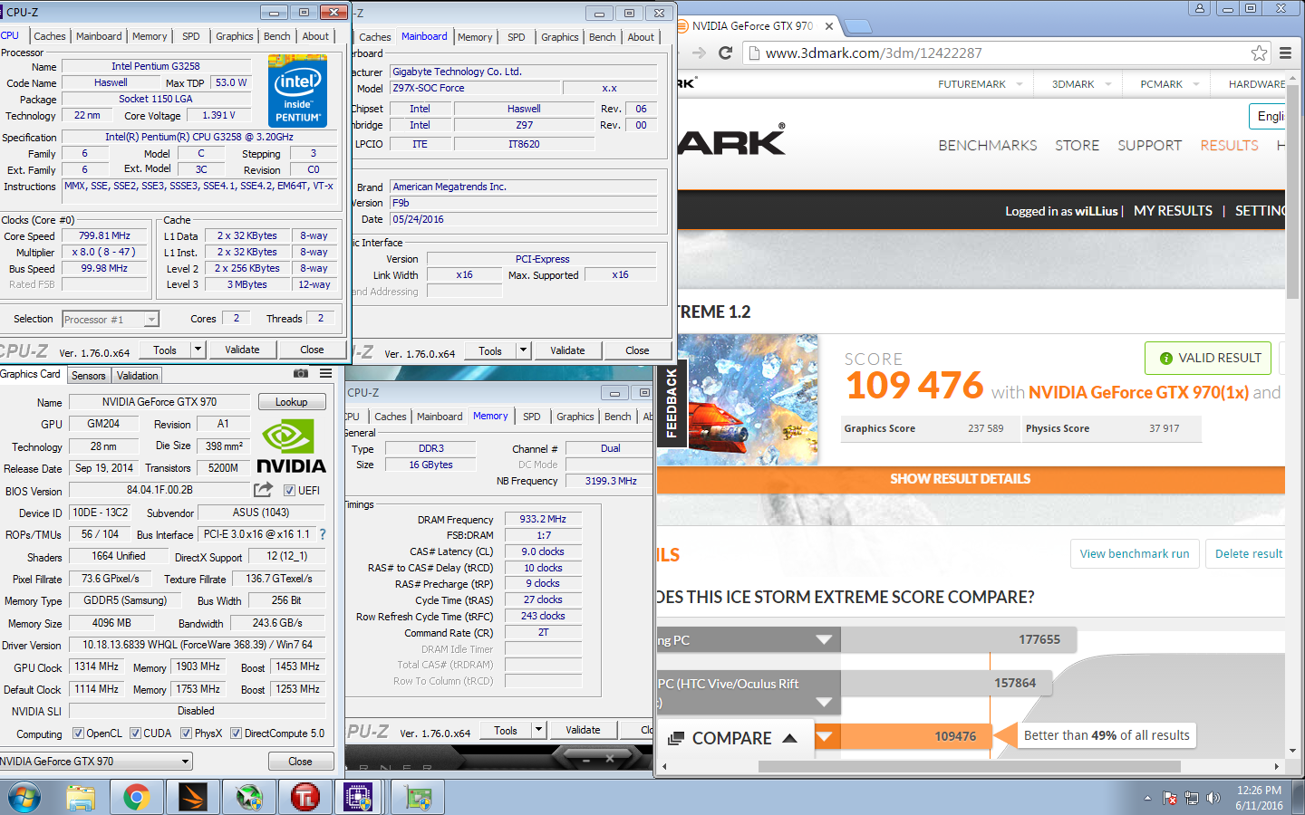The image size is (1305, 815).
Task: Toggle the OpenCL checkbox
Action: click(x=78, y=733)
